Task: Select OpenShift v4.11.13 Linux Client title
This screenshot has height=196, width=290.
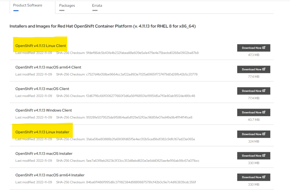Action: click(40, 46)
